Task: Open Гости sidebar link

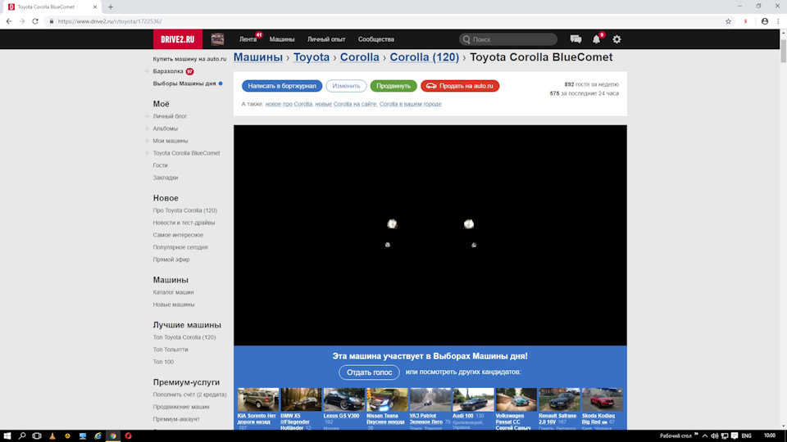Action: coord(160,165)
